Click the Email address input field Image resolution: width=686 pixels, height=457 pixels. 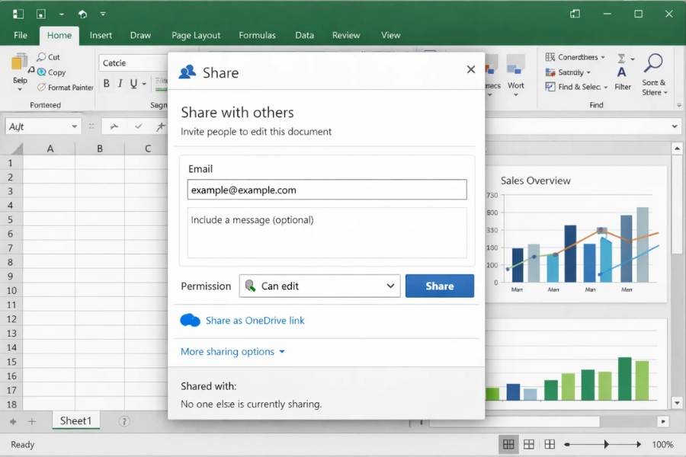click(x=326, y=190)
